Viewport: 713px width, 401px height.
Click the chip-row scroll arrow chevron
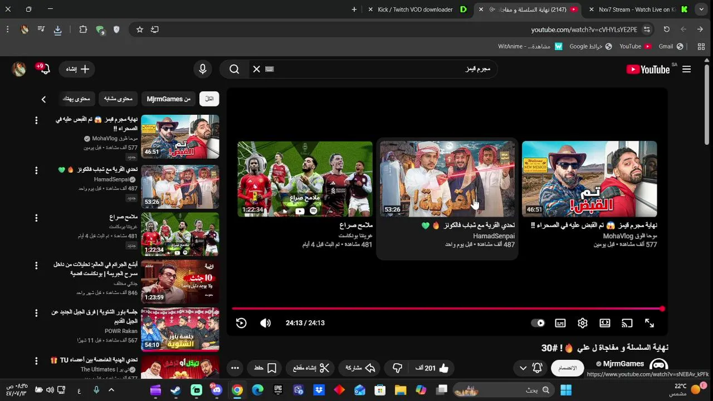43,99
